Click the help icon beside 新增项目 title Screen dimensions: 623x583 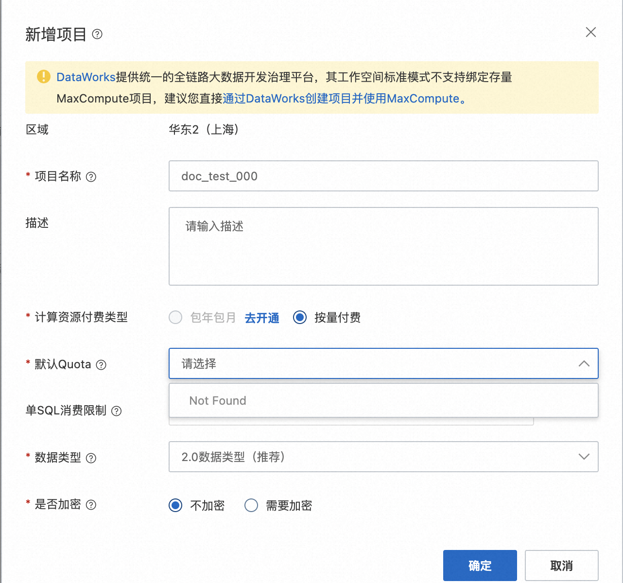pos(97,34)
